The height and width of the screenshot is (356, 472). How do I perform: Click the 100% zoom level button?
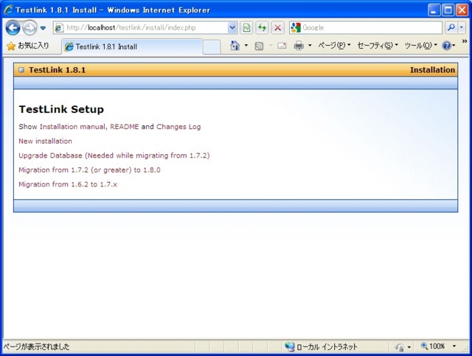tap(433, 346)
